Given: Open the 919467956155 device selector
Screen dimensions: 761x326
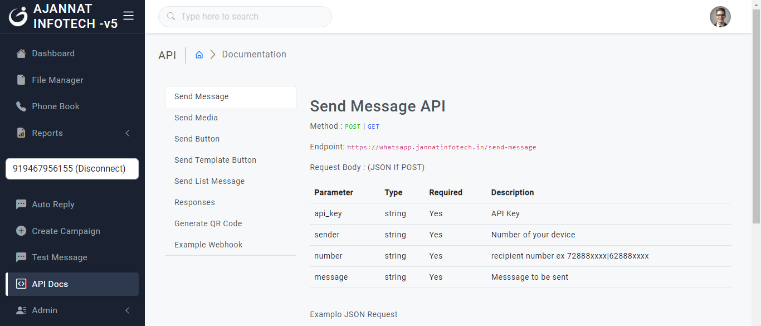Looking at the screenshot, I should pos(72,169).
